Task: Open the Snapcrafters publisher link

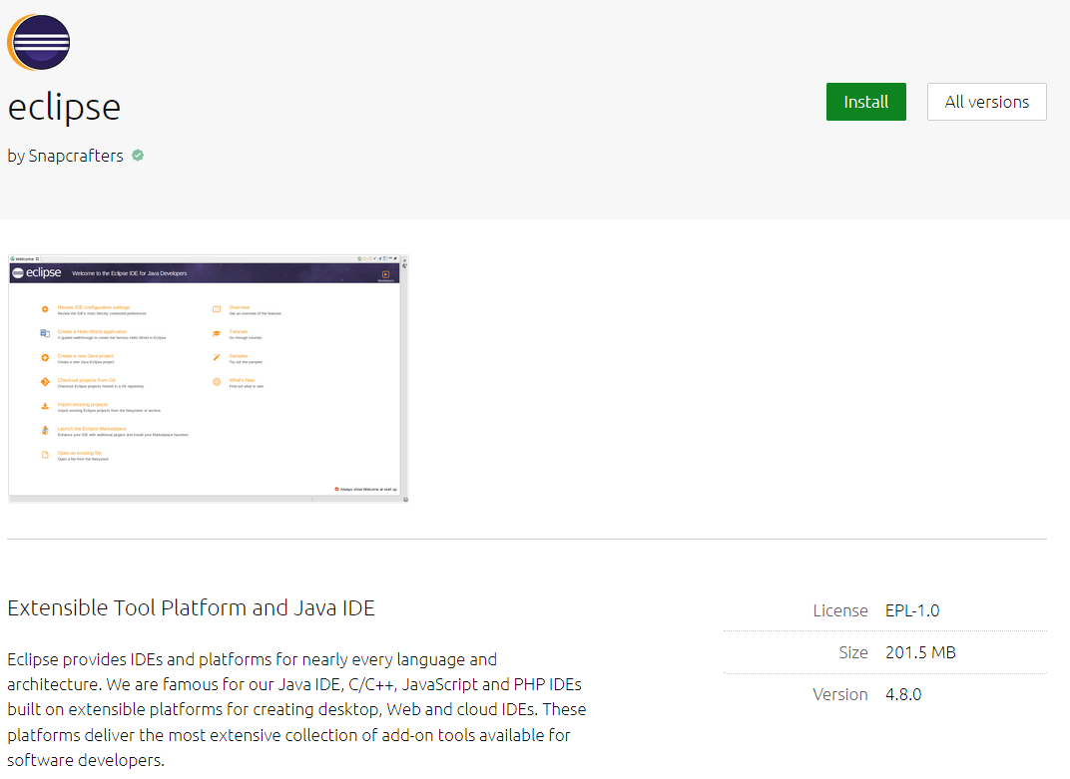Action: click(76, 156)
